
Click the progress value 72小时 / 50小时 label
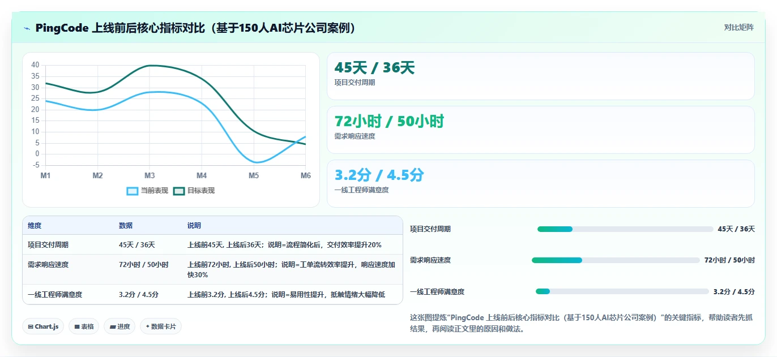point(729,260)
